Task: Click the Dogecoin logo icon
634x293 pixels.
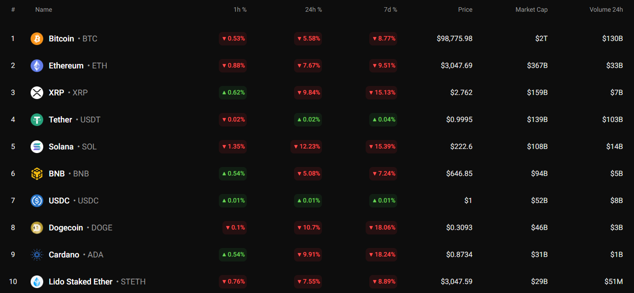Action: click(37, 228)
